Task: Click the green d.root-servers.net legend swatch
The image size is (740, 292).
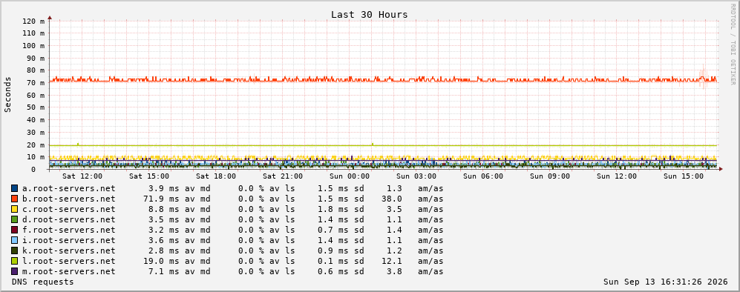Action: 15,219
